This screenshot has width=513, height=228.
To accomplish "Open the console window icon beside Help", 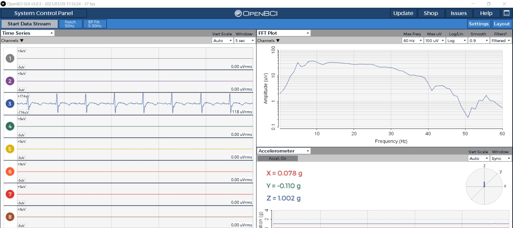I will tap(506, 13).
